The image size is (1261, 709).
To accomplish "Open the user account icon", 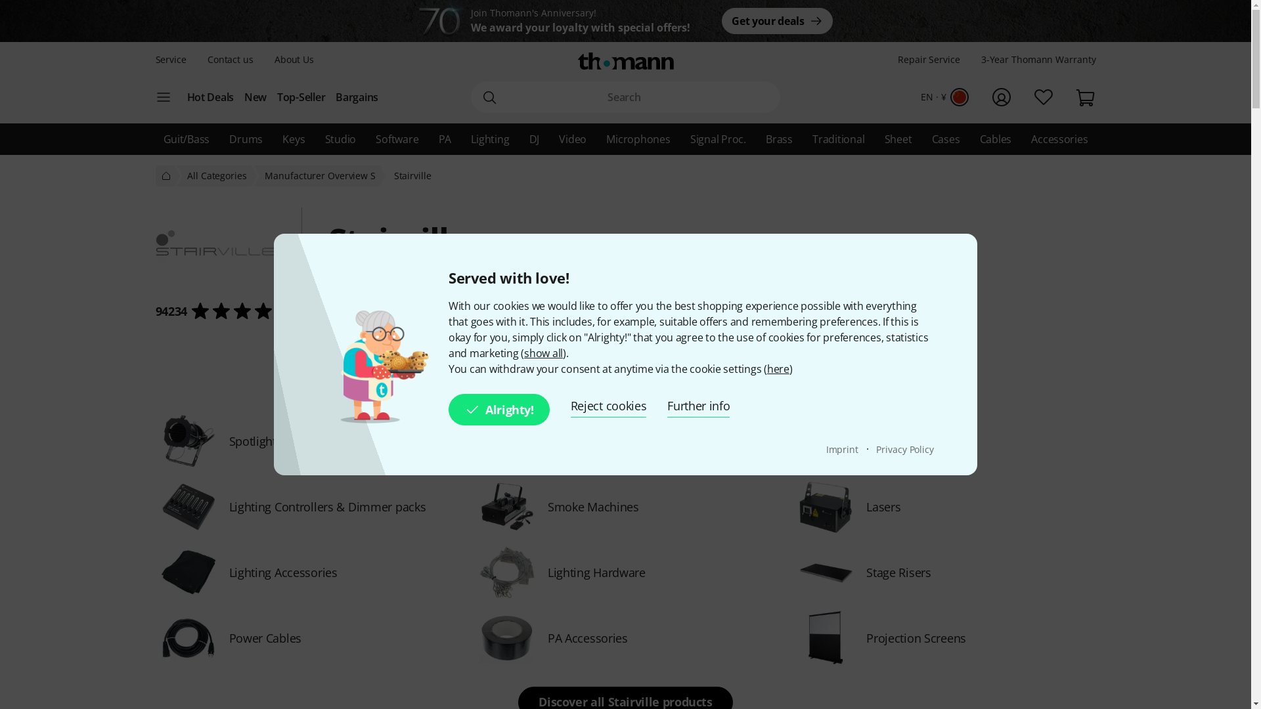I will pos(1001,97).
